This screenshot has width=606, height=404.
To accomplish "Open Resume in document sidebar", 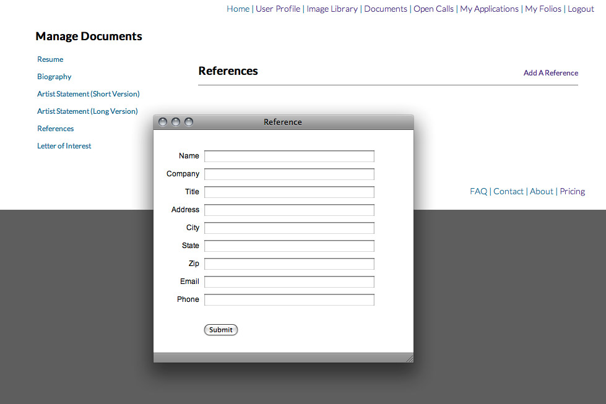I will pyautogui.click(x=50, y=59).
